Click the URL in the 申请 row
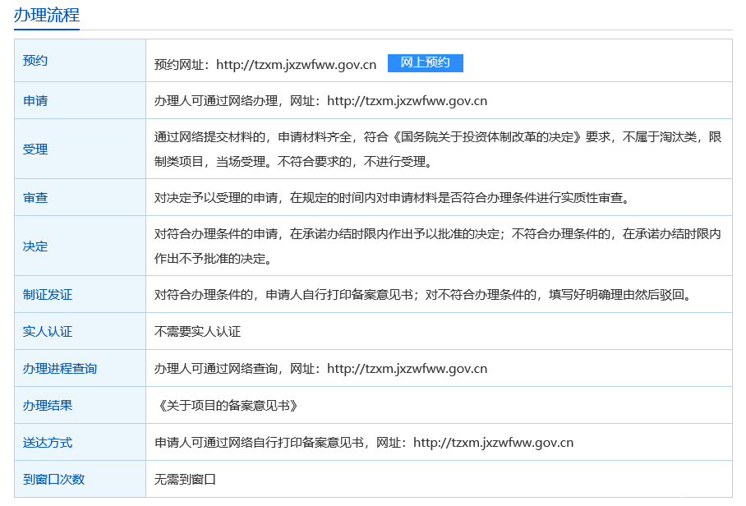The width and height of the screenshot is (746, 506). [407, 101]
